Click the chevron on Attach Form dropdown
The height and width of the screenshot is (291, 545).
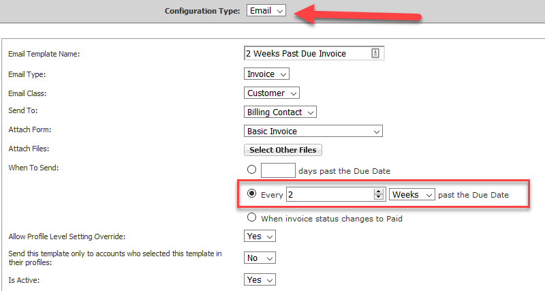point(376,132)
